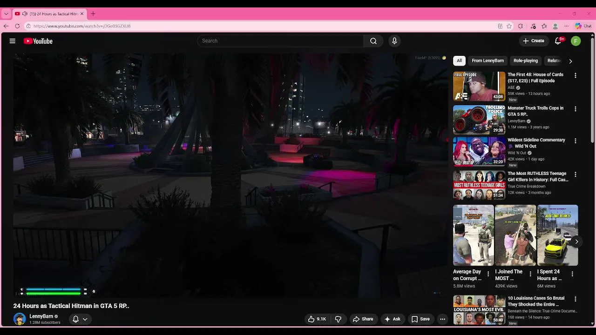Open Wildest Sideline Commentary video title
This screenshot has height=335, width=596.
536,143
